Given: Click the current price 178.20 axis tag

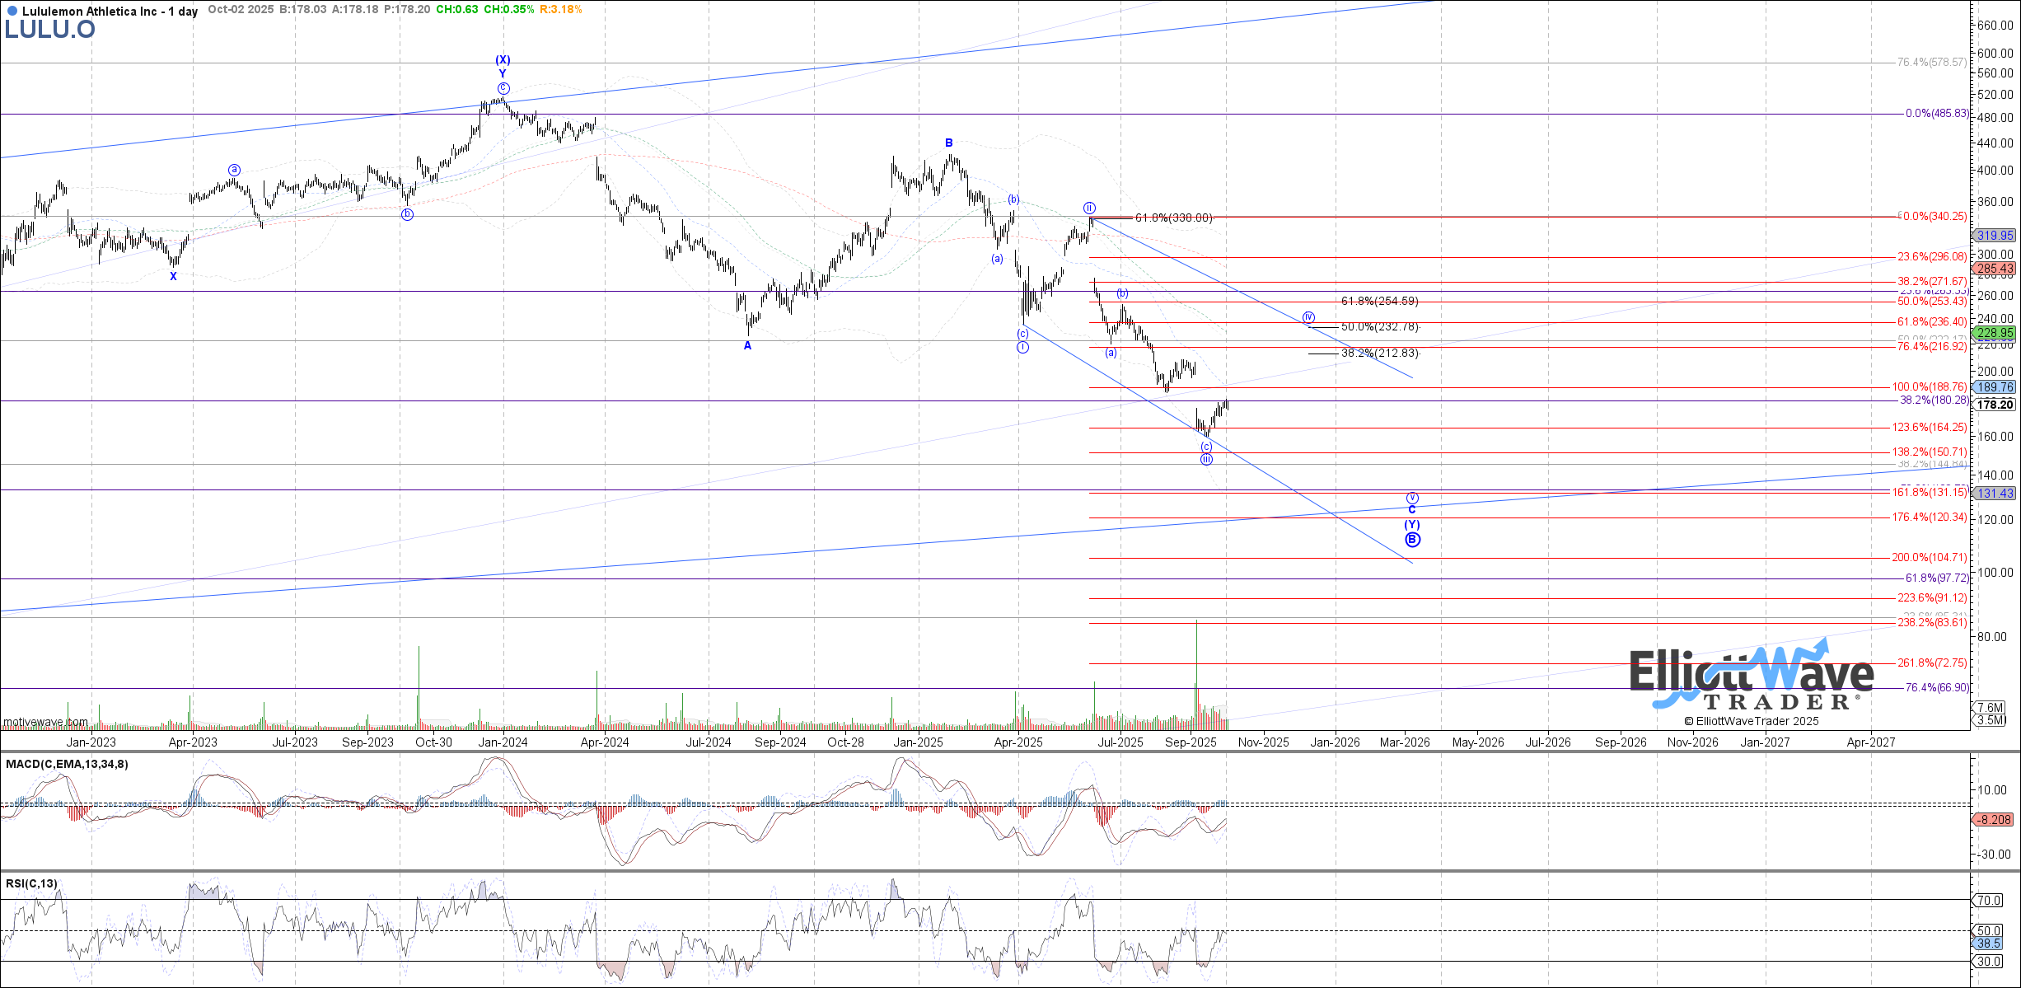Looking at the screenshot, I should click(1995, 405).
